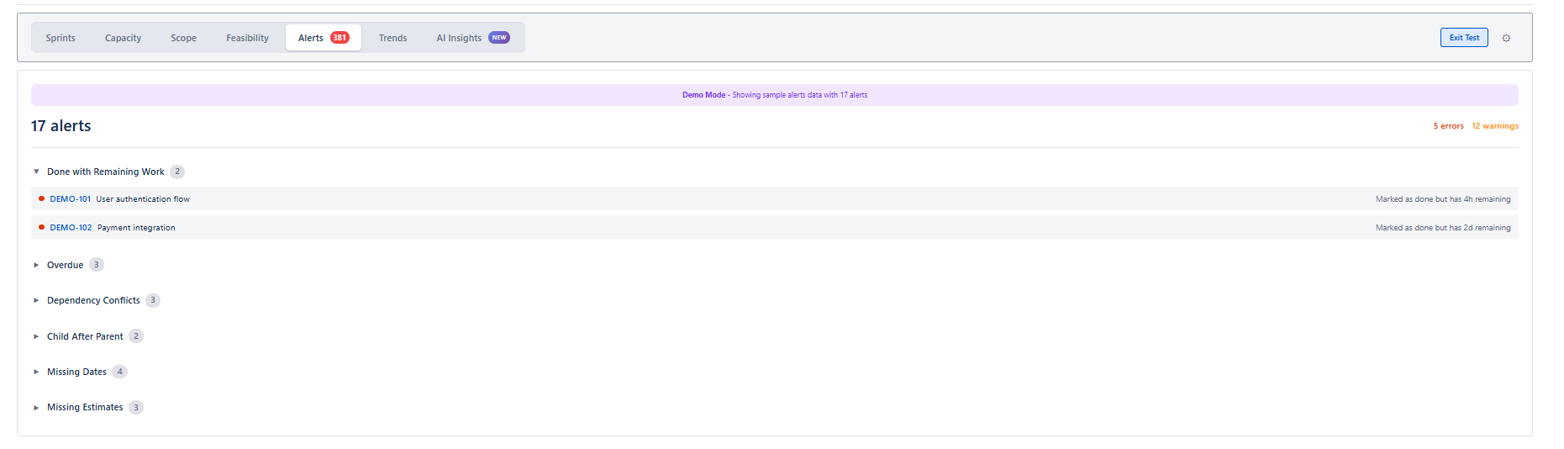Click the red dot beside DEMO-101

coord(41,199)
